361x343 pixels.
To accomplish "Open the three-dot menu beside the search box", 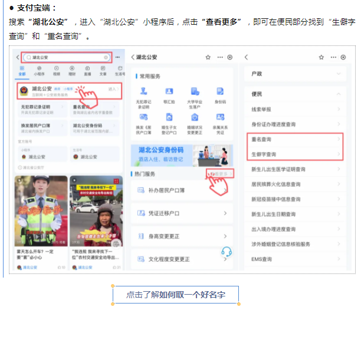I will click(117, 57).
